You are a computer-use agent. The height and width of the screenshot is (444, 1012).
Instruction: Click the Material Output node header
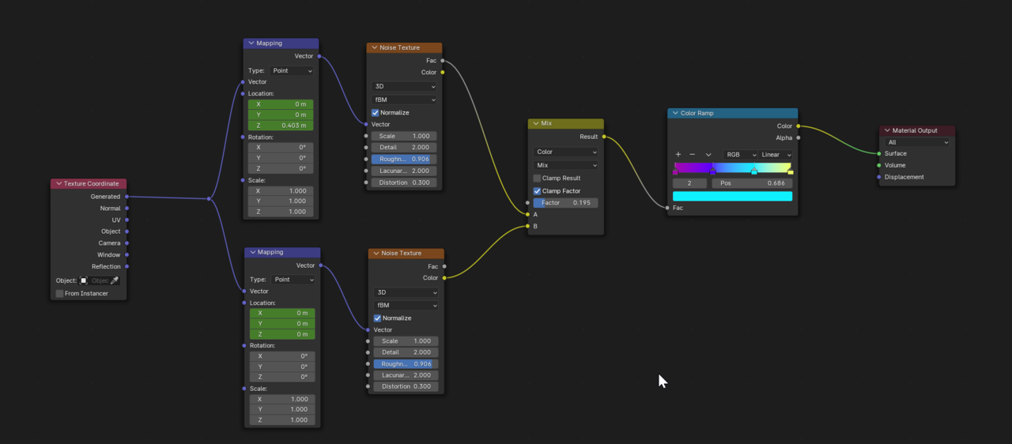point(917,130)
